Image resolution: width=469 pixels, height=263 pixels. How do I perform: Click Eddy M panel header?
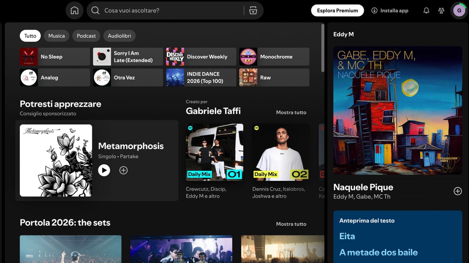point(344,34)
